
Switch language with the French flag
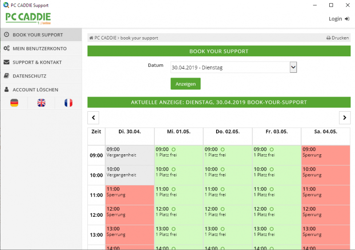pyautogui.click(x=68, y=103)
